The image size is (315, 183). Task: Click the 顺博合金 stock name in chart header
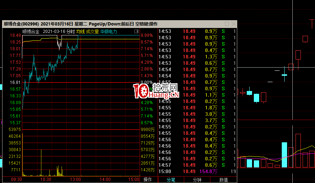pos(31,32)
